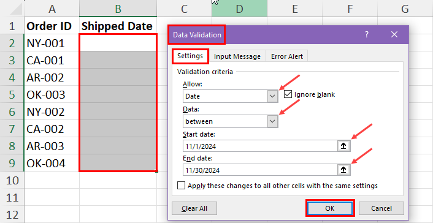Select cell containing AR-002

tap(52, 77)
